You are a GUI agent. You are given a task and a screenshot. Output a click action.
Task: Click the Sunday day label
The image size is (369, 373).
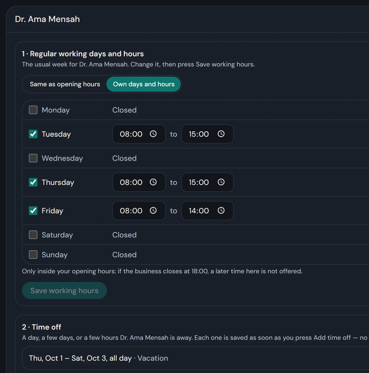tap(55, 255)
